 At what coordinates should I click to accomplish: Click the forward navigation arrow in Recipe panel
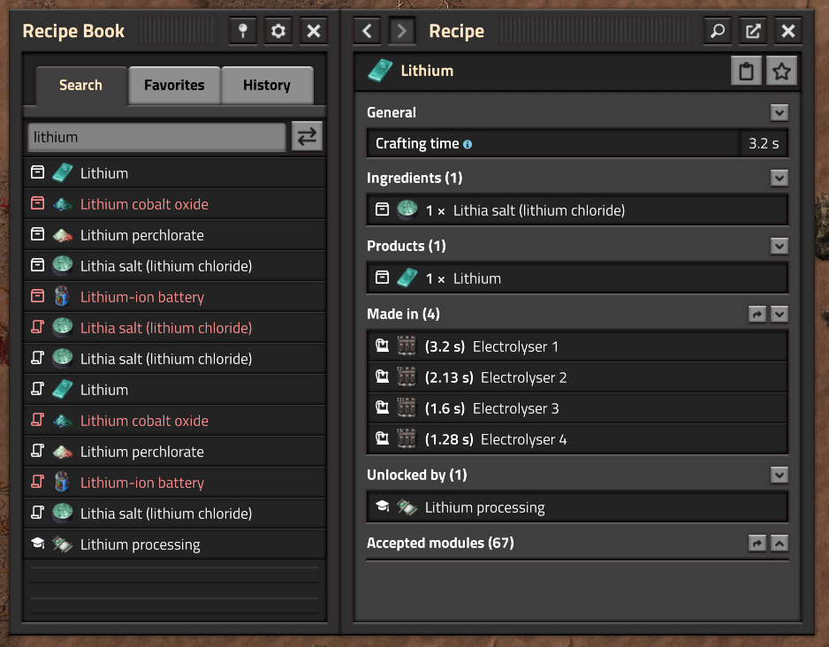tap(401, 30)
